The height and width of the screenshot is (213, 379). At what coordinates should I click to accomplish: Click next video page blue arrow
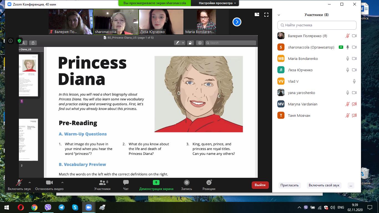pos(237,22)
